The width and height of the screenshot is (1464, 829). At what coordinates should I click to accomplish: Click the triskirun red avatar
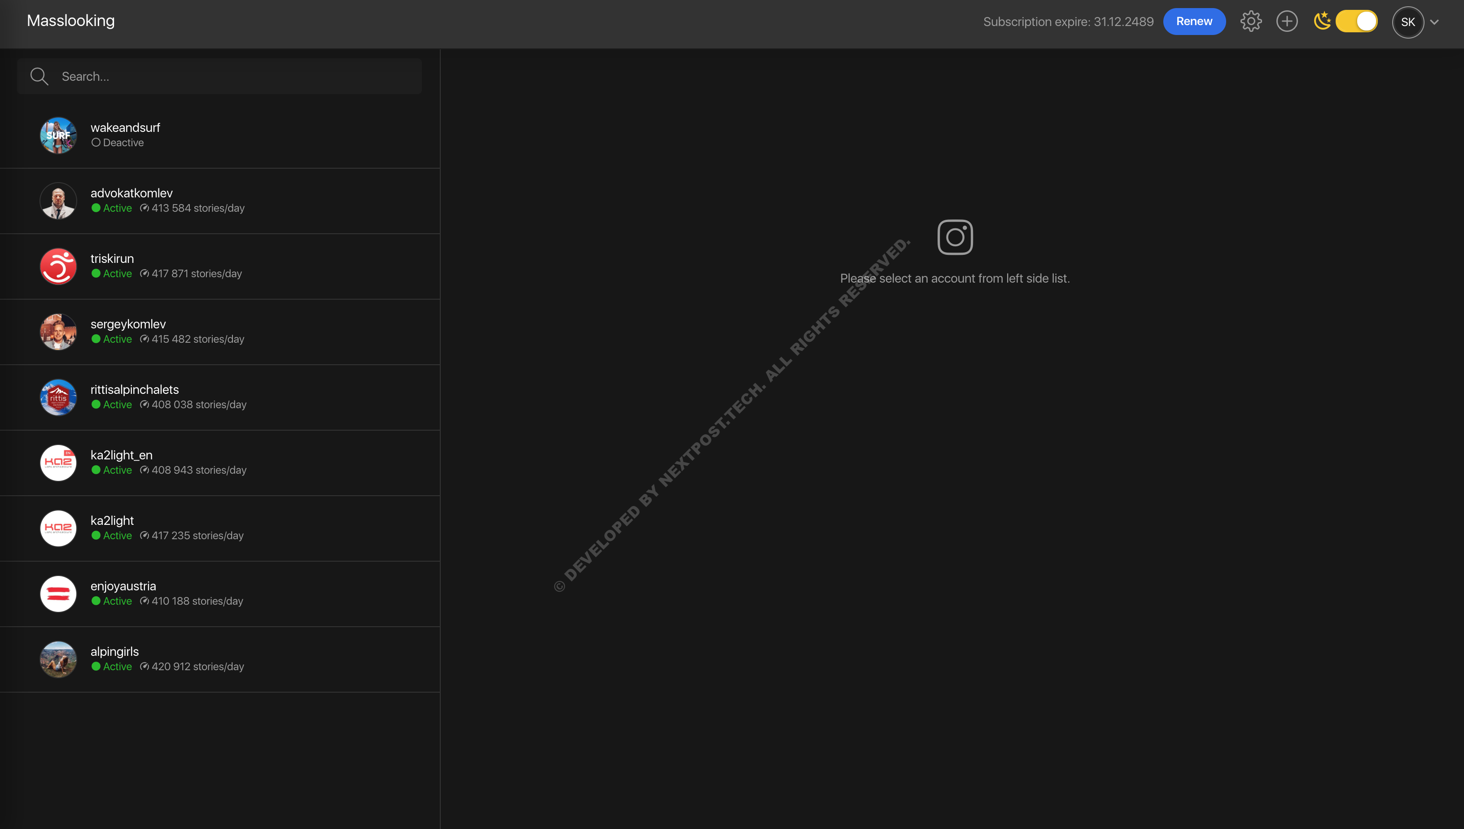(58, 266)
